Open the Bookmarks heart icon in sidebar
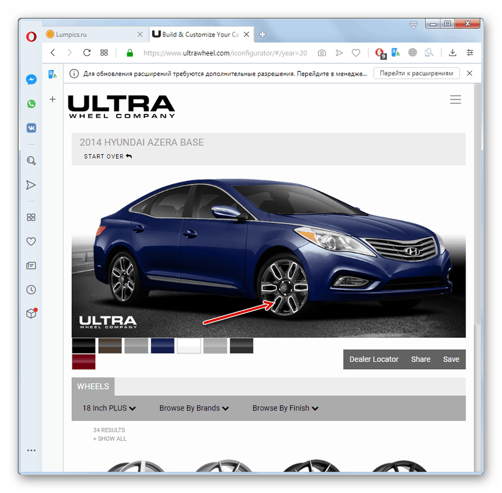Screen dimensions: 502x493 [31, 241]
